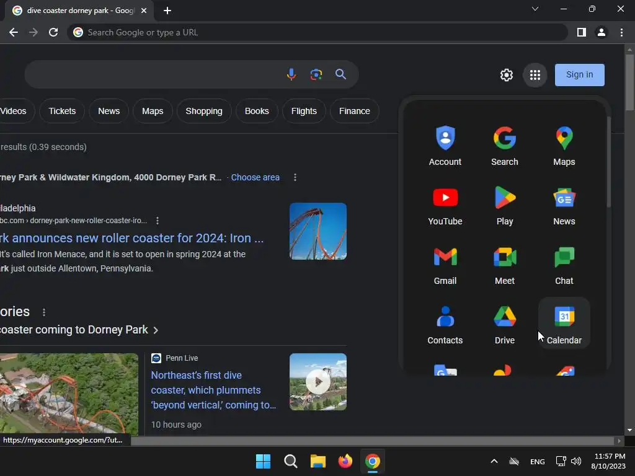Open aerial coaster rendering story image

tap(69, 394)
